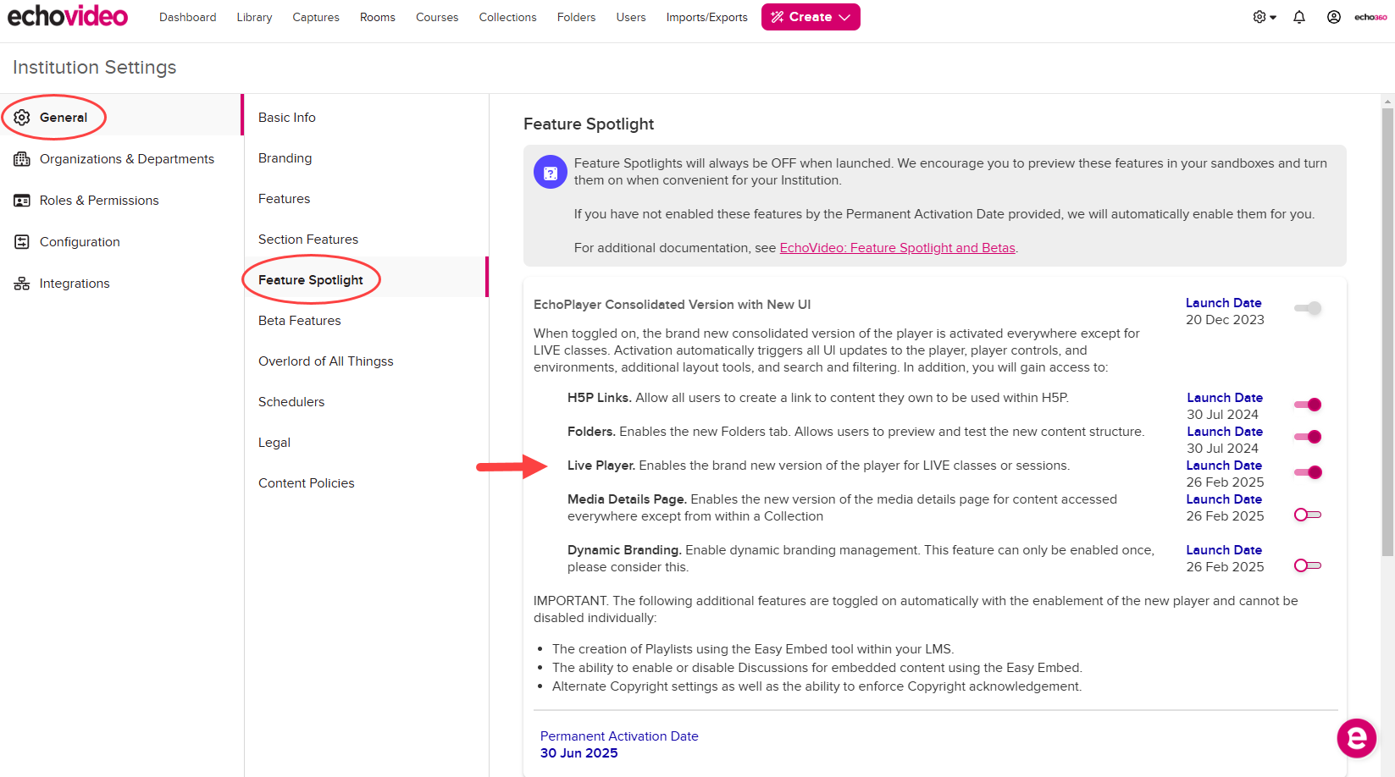Toggle the Folders feature switch
This screenshot has width=1395, height=777.
1308,437
